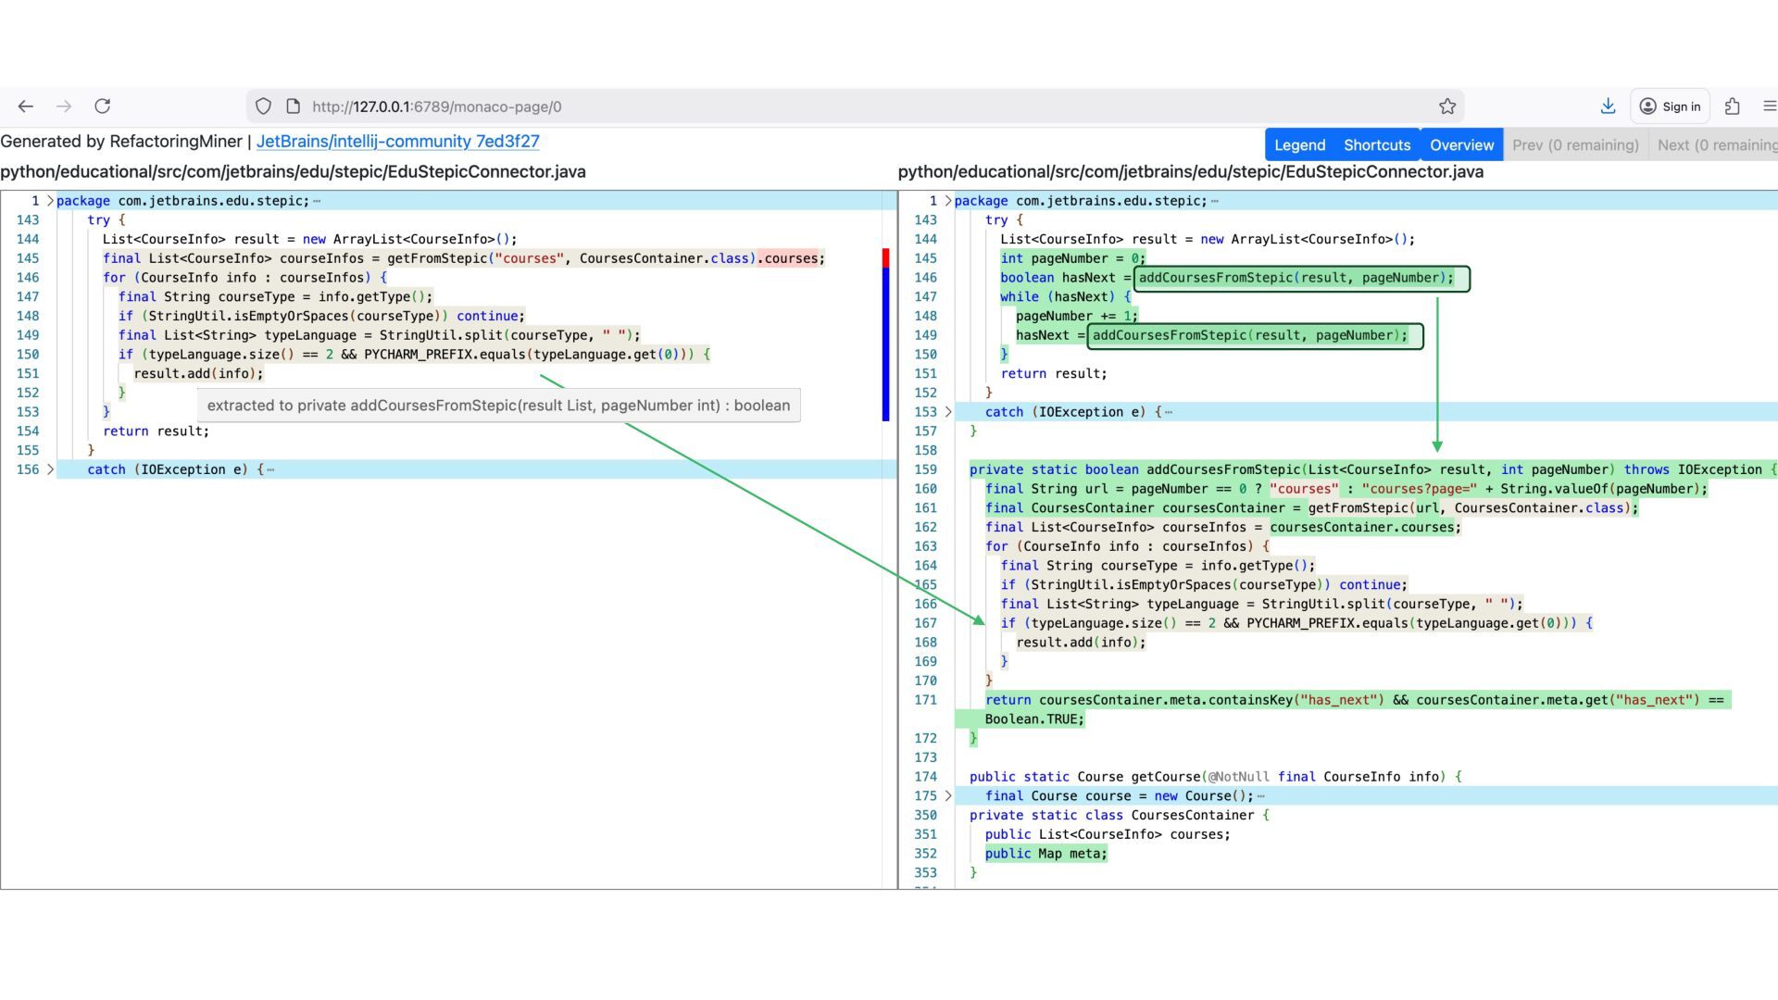Reload the current page
1778x1000 pixels.
(x=103, y=106)
